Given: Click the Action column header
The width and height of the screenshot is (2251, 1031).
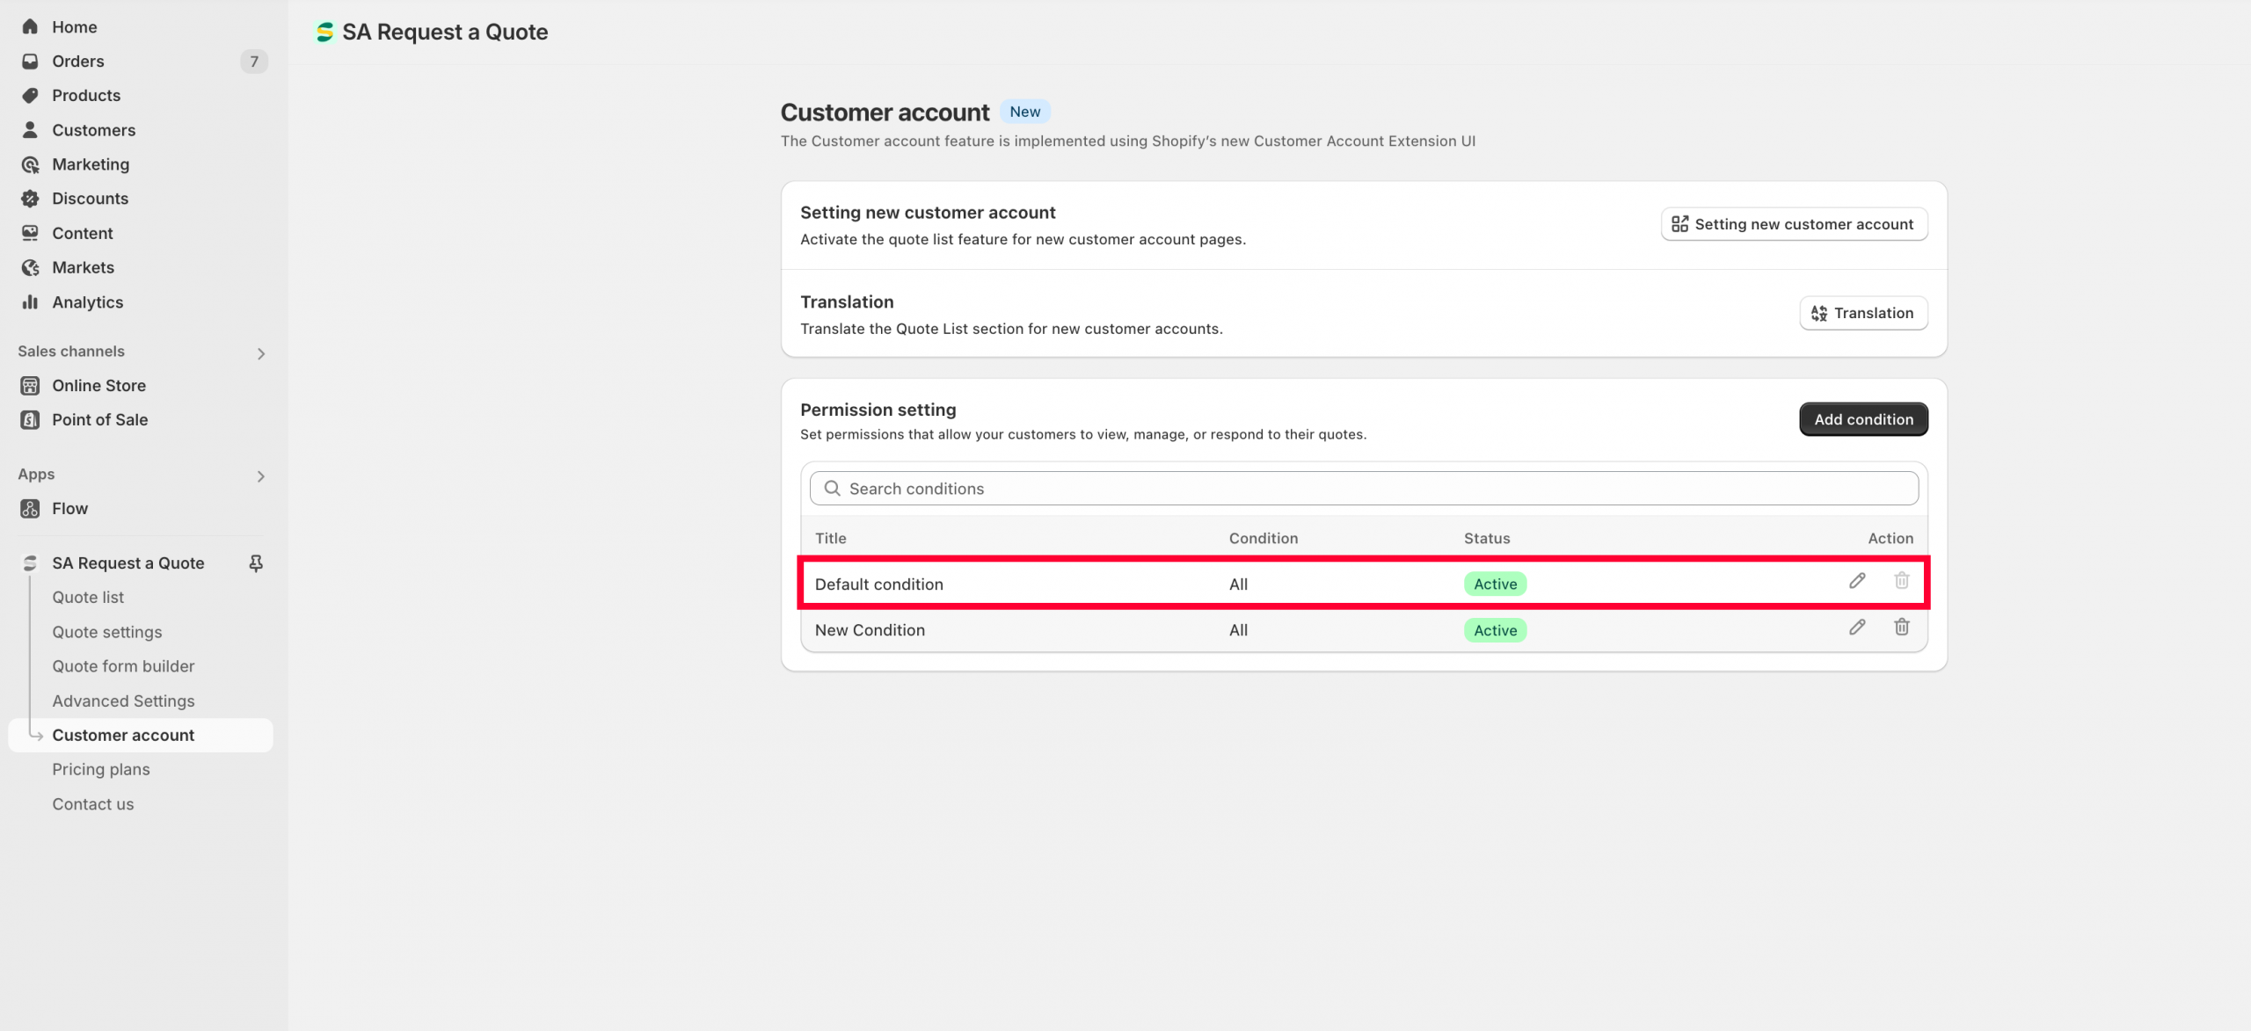Looking at the screenshot, I should tap(1890, 538).
